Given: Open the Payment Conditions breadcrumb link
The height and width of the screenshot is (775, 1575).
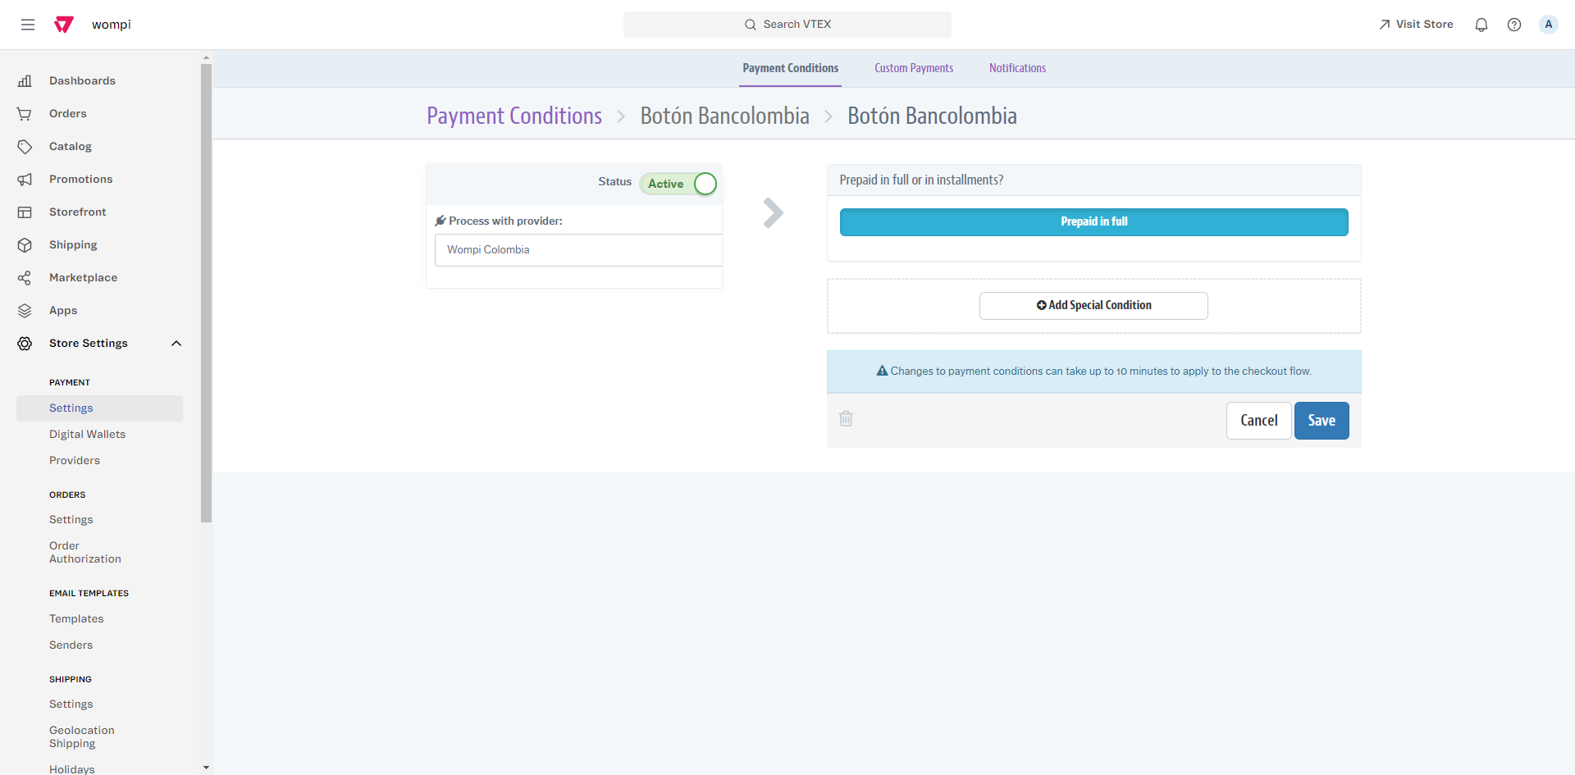Looking at the screenshot, I should pos(514,116).
